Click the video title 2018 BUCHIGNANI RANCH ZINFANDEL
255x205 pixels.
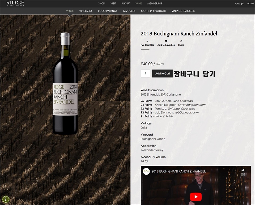pyautogui.click(x=178, y=171)
